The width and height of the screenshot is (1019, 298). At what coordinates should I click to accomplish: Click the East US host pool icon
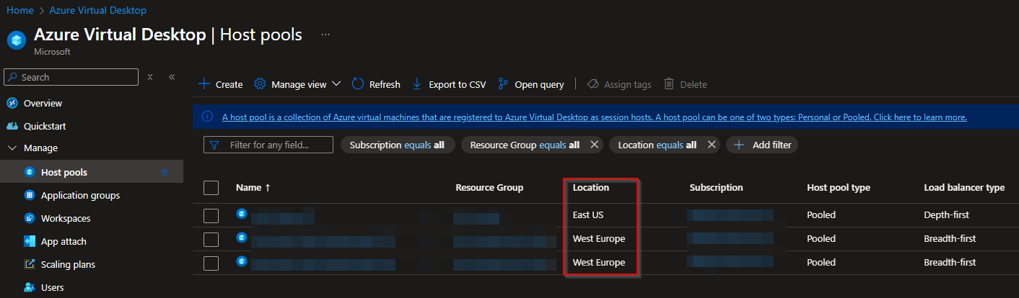242,214
